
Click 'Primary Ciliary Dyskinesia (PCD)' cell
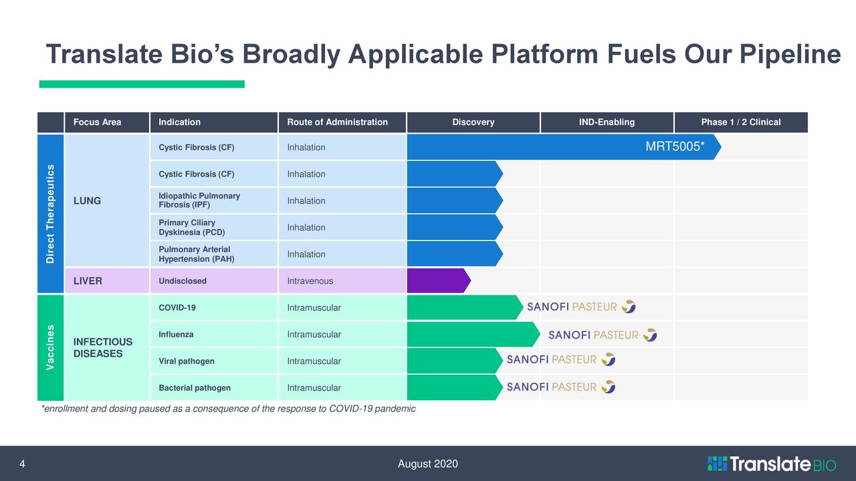coord(213,227)
